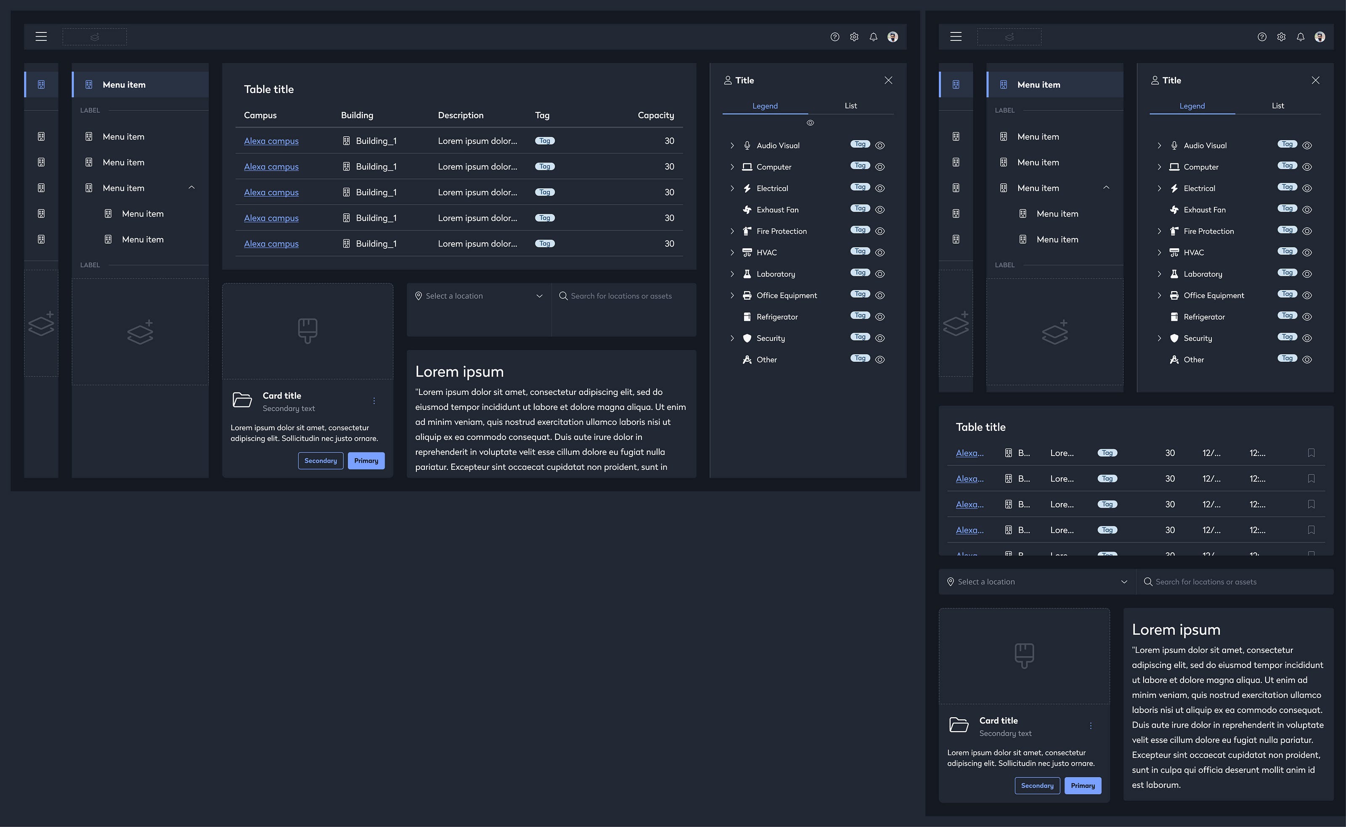Switch to the List tab in the Title panel
This screenshot has height=827, width=1346.
(850, 105)
